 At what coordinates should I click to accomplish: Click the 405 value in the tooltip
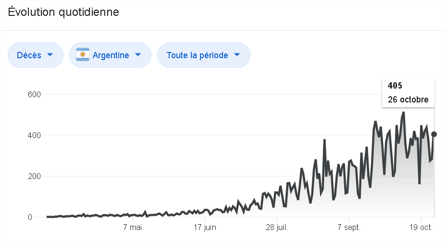point(395,86)
